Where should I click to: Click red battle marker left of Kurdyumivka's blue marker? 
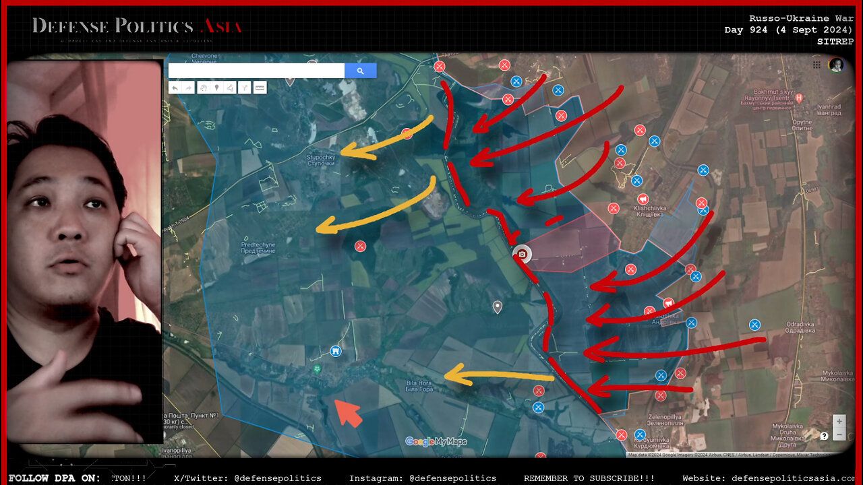[x=621, y=434]
